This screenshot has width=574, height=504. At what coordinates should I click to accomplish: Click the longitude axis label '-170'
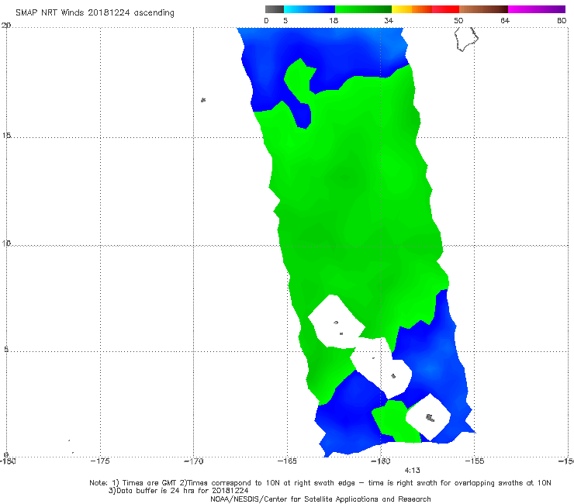coord(193,461)
